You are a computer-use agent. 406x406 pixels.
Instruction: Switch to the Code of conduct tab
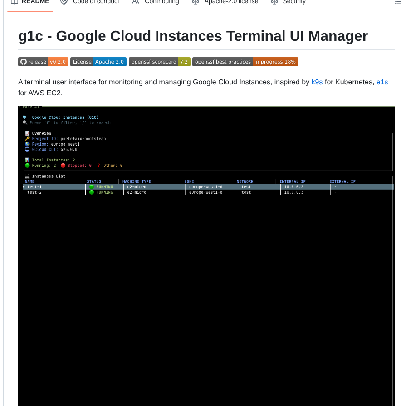[x=96, y=2]
